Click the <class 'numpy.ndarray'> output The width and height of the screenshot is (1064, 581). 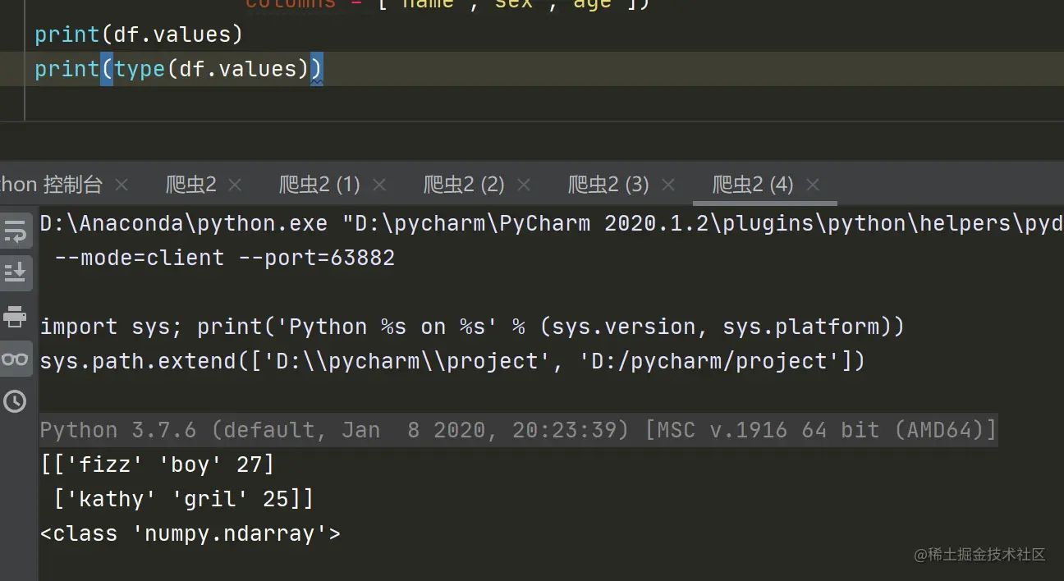pos(190,533)
